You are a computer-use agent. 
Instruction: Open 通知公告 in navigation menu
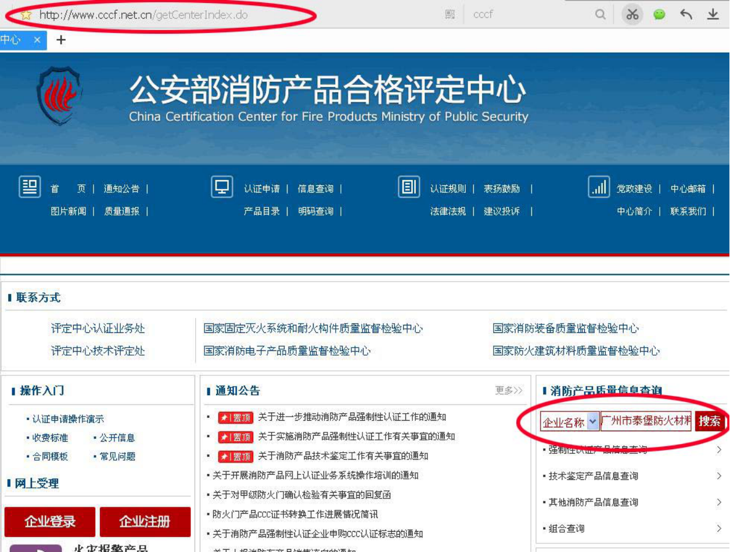coord(121,189)
